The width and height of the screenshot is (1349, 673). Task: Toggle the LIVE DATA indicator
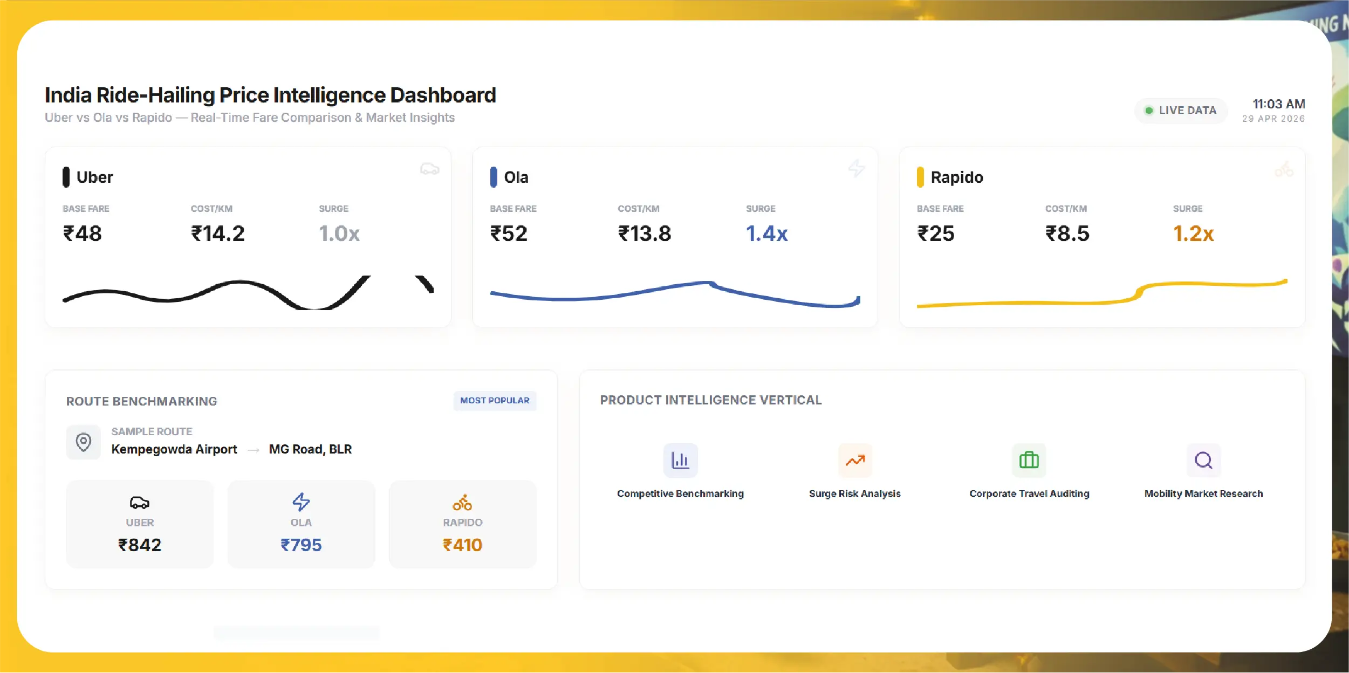[1181, 111]
